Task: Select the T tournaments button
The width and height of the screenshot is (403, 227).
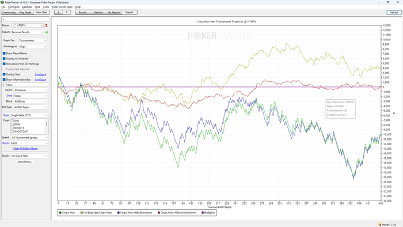Action: [x=67, y=12]
